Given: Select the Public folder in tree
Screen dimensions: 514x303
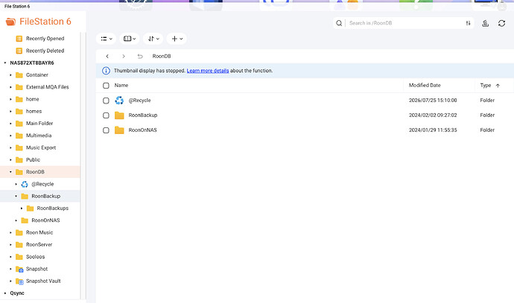Looking at the screenshot, I should pos(33,159).
